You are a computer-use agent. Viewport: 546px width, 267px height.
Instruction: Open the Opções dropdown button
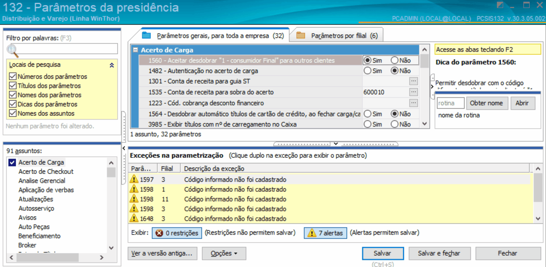[224, 253]
